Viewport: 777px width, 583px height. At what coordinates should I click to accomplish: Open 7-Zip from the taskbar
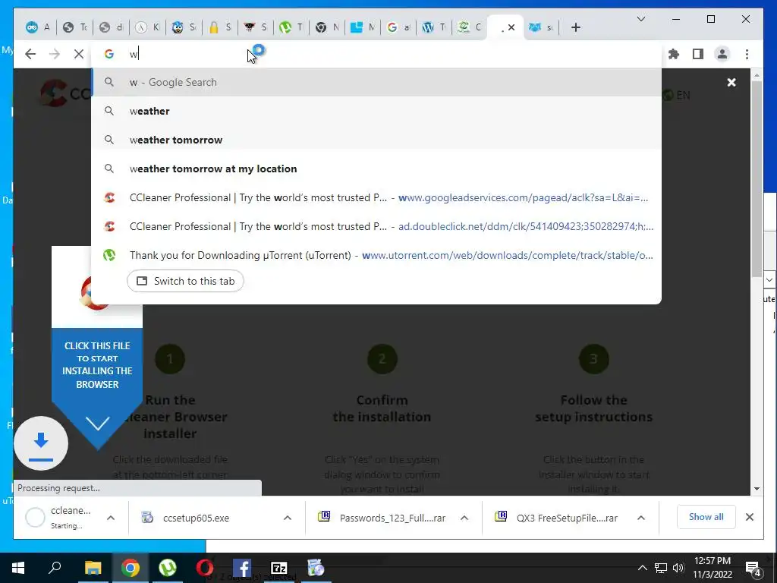pyautogui.click(x=279, y=568)
